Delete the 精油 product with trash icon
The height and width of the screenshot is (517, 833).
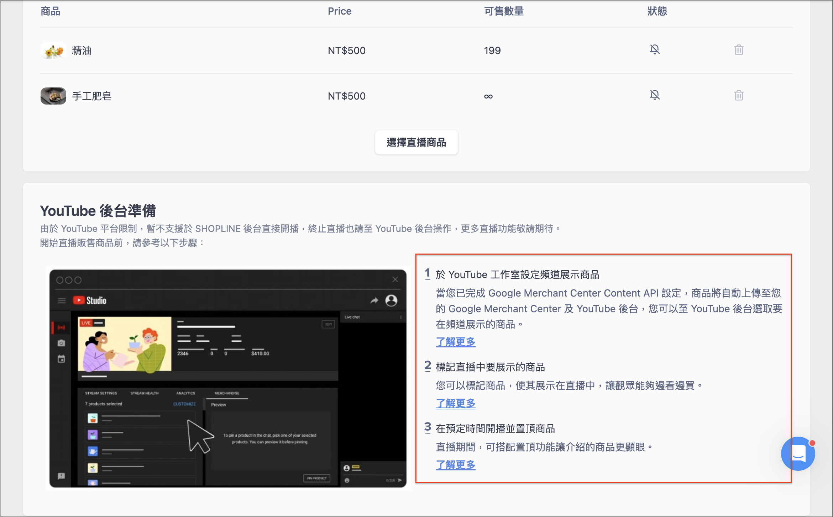coord(739,50)
